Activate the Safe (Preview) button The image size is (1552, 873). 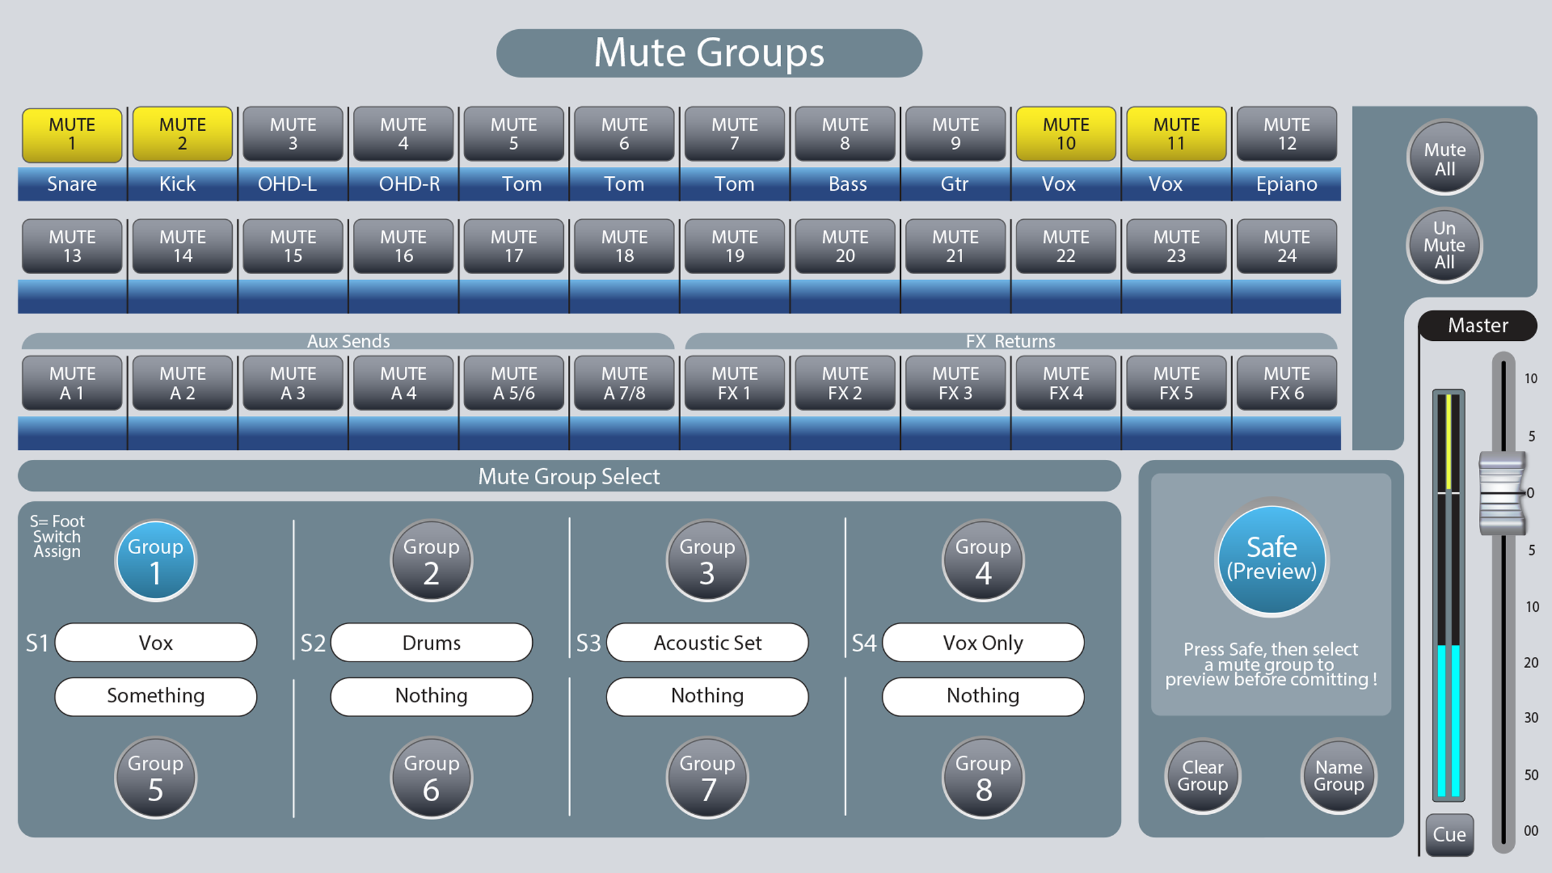click(x=1271, y=558)
